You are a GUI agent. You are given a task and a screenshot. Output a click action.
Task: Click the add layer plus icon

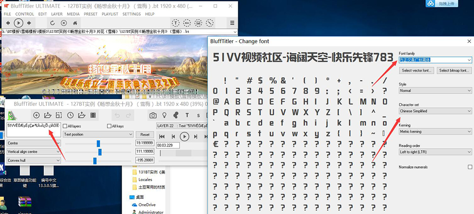click(x=36, y=115)
